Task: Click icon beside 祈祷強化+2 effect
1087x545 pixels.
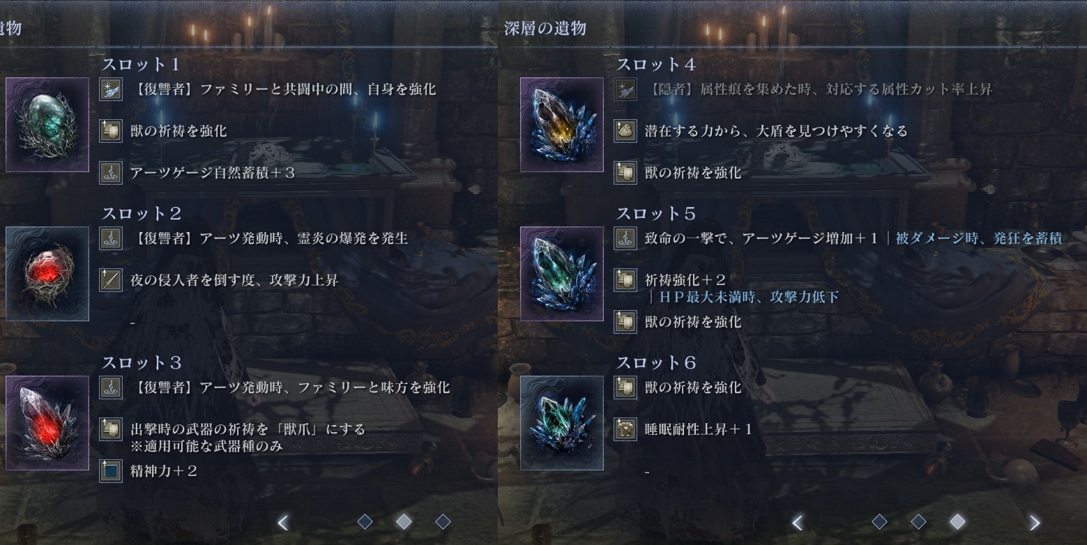Action: coord(625,280)
